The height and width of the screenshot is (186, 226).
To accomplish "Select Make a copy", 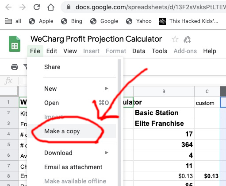I will [x=72, y=131].
